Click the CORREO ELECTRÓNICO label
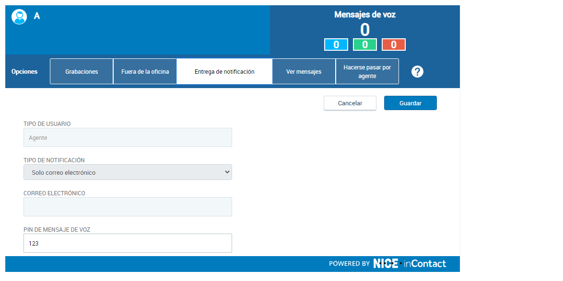563x281 pixels. [x=55, y=193]
